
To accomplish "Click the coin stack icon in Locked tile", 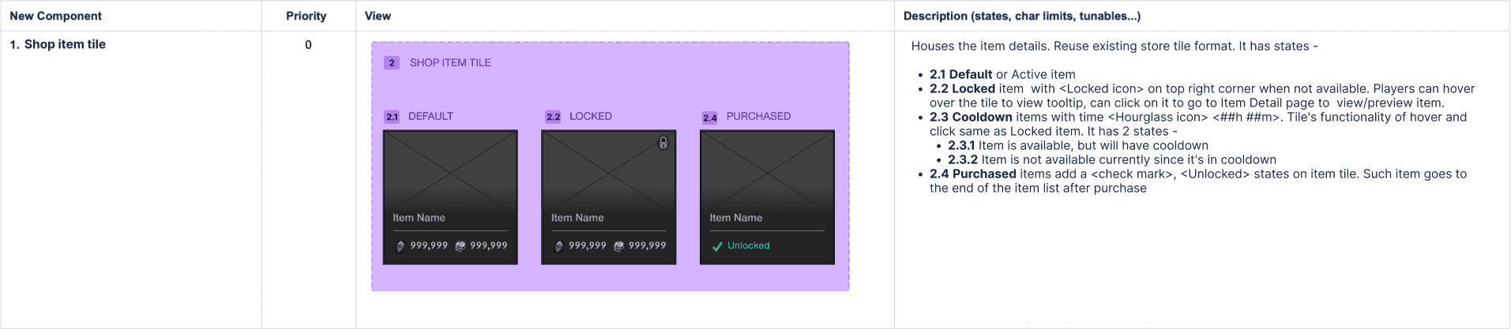I will (x=618, y=246).
